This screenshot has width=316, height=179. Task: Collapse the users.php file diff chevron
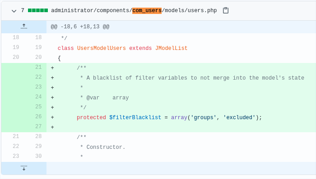pos(14,11)
